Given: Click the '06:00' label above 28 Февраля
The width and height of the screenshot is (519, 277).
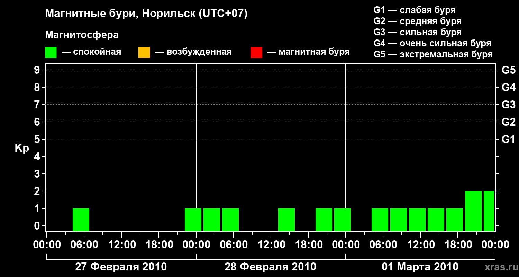Looking at the screenshot, I should (234, 245).
